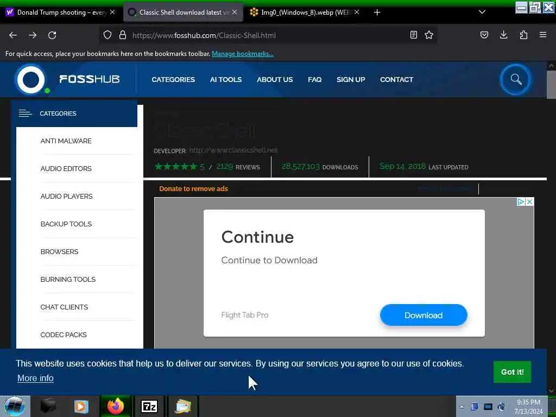
Task: Switch to Img0_(Windows_8).webp tab
Action: click(x=305, y=12)
